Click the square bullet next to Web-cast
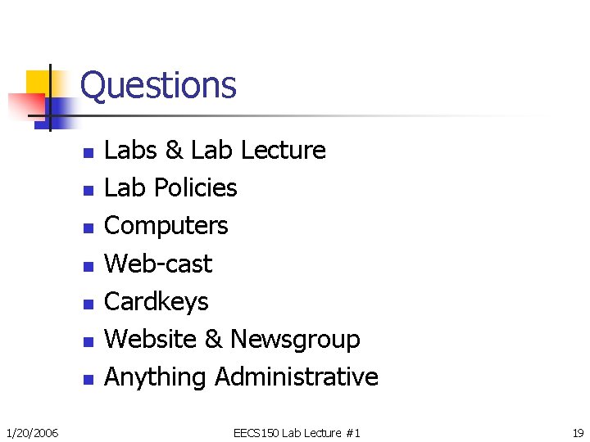 [x=88, y=267]
